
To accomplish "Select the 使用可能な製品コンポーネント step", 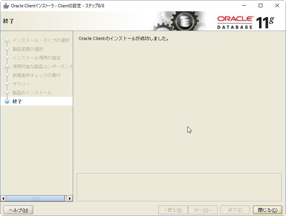I will pyautogui.click(x=43, y=66).
